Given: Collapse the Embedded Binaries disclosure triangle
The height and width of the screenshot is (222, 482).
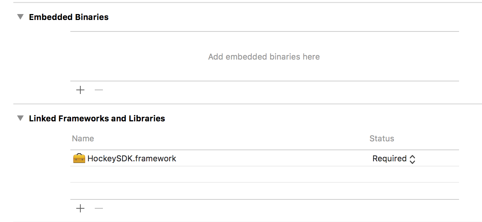Looking at the screenshot, I should [20, 16].
